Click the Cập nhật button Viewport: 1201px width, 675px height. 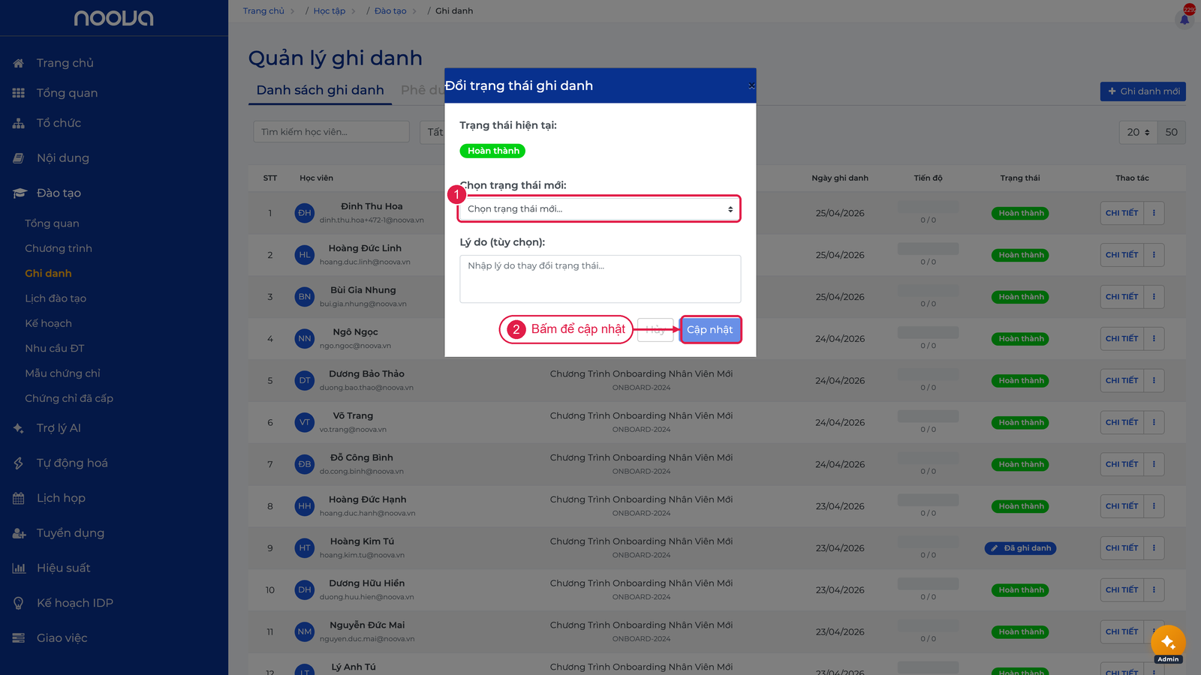(x=710, y=329)
